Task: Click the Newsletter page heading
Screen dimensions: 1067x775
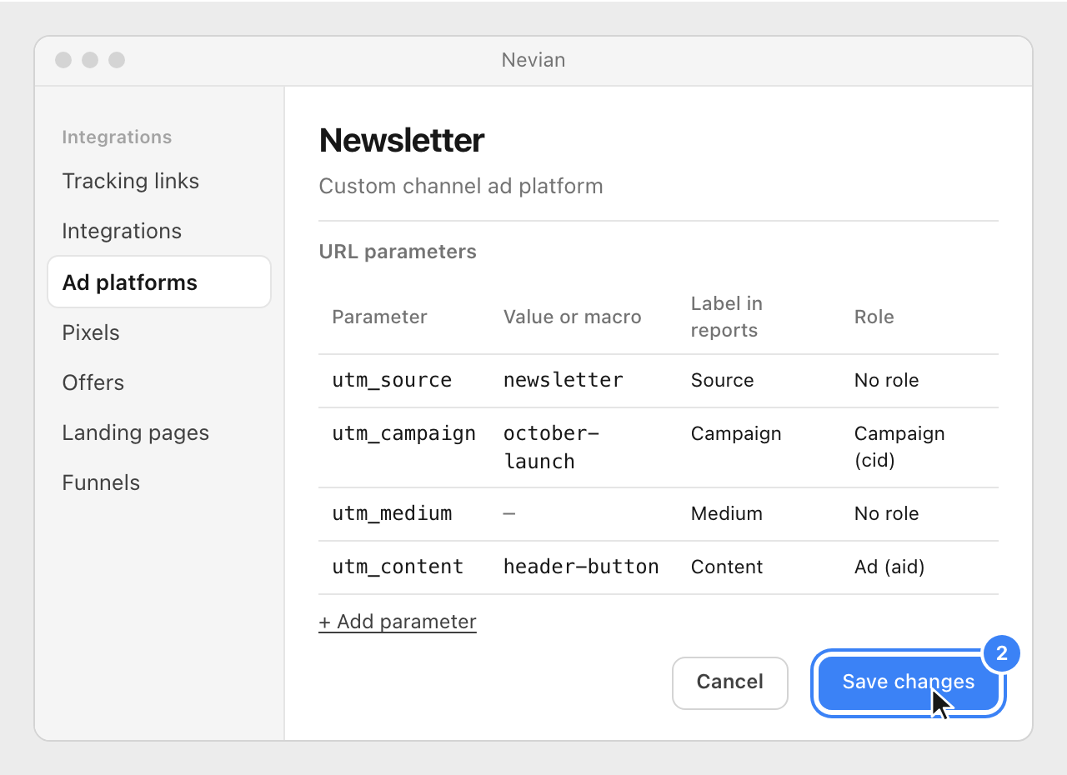Action: pyautogui.click(x=402, y=140)
